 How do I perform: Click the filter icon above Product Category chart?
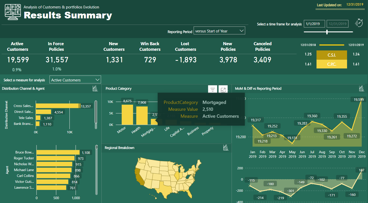coord(212,90)
